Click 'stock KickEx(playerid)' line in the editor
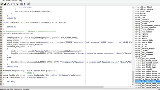This screenshot has height=90, width=160. [x=42, y=75]
